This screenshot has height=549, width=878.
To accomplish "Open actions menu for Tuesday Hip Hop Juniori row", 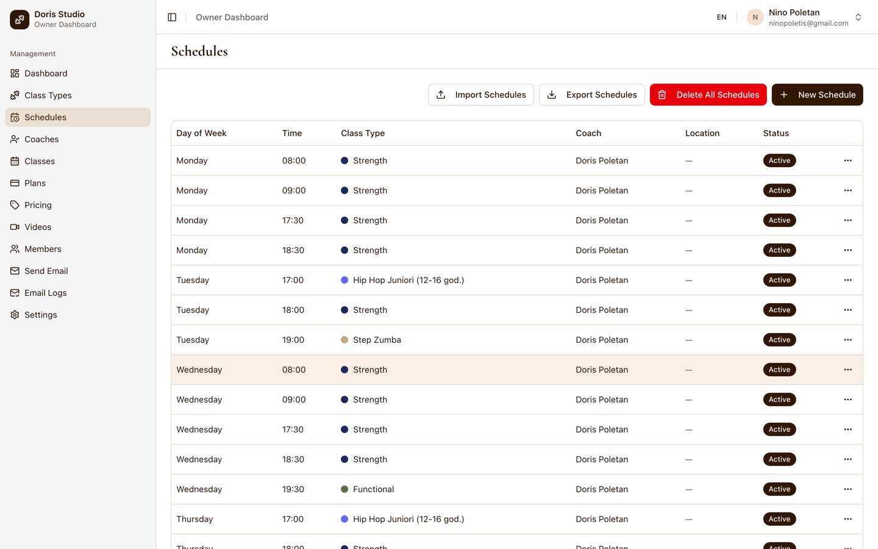I will click(848, 280).
